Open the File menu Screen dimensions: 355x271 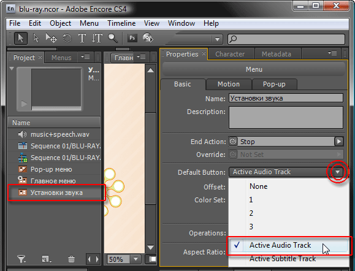pyautogui.click(x=15, y=23)
